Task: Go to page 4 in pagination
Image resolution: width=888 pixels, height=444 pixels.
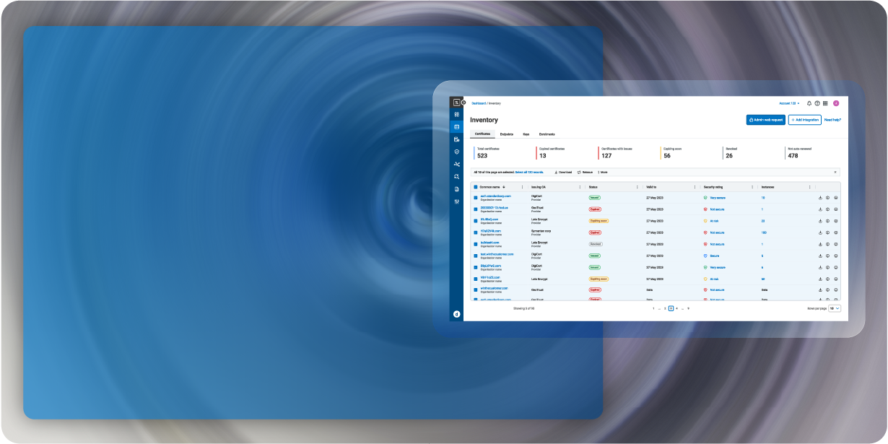Action: pyautogui.click(x=676, y=308)
